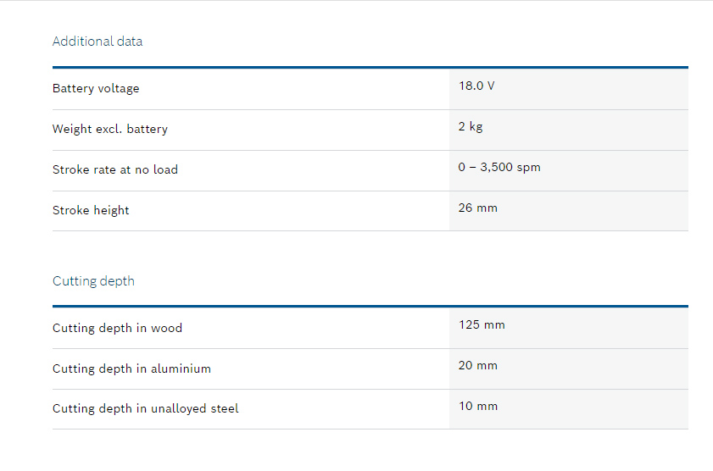
Task: Click the 18.0 V battery voltage value
Action: (476, 86)
